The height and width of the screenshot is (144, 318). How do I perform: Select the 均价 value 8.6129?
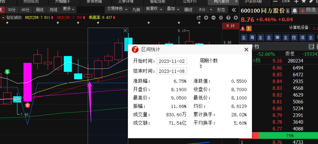click(x=239, y=106)
